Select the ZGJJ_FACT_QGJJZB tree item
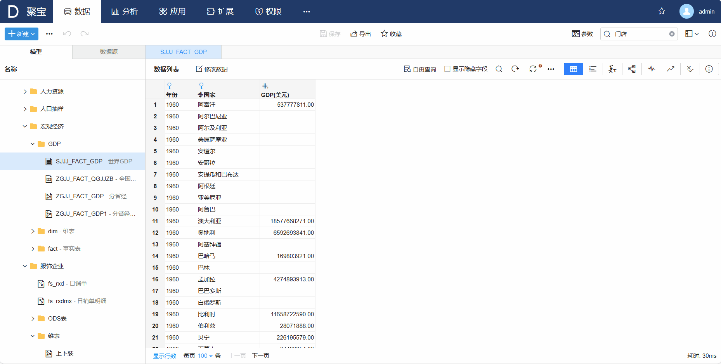This screenshot has width=721, height=364. click(73, 179)
